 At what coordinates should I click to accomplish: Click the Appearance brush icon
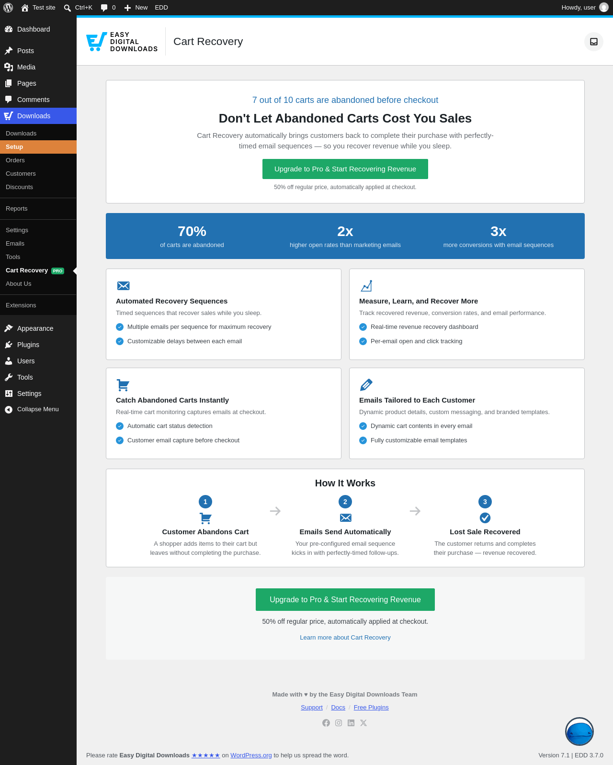9,328
